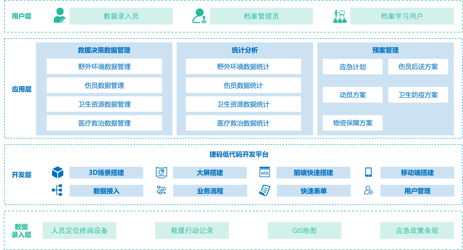Select the 救援行动记录 entry
The height and width of the screenshot is (250, 463).
point(192,231)
